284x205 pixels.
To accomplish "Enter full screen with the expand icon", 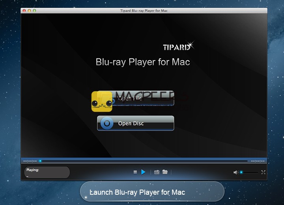I will point(263,172).
